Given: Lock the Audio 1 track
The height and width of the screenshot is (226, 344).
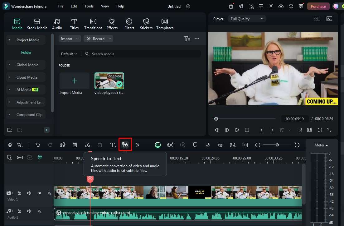Looking at the screenshot, I should click(19, 211).
